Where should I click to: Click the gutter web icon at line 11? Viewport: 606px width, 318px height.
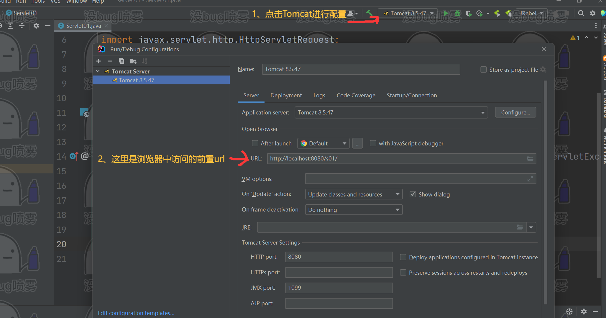(85, 112)
